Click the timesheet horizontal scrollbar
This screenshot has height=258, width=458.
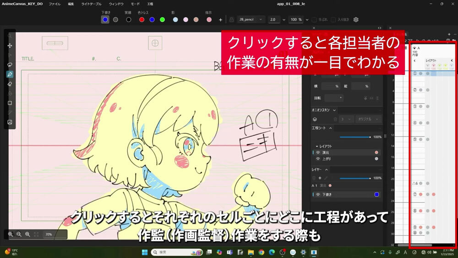(414, 245)
